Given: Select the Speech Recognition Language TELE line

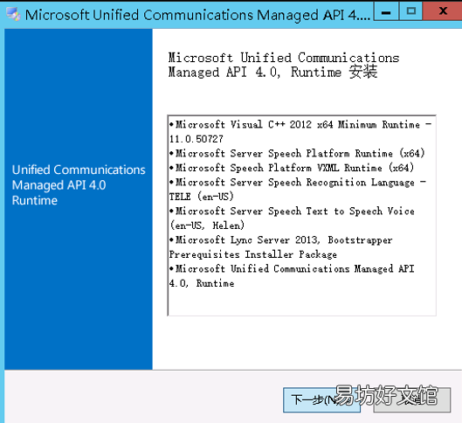Looking at the screenshot, I should (298, 190).
